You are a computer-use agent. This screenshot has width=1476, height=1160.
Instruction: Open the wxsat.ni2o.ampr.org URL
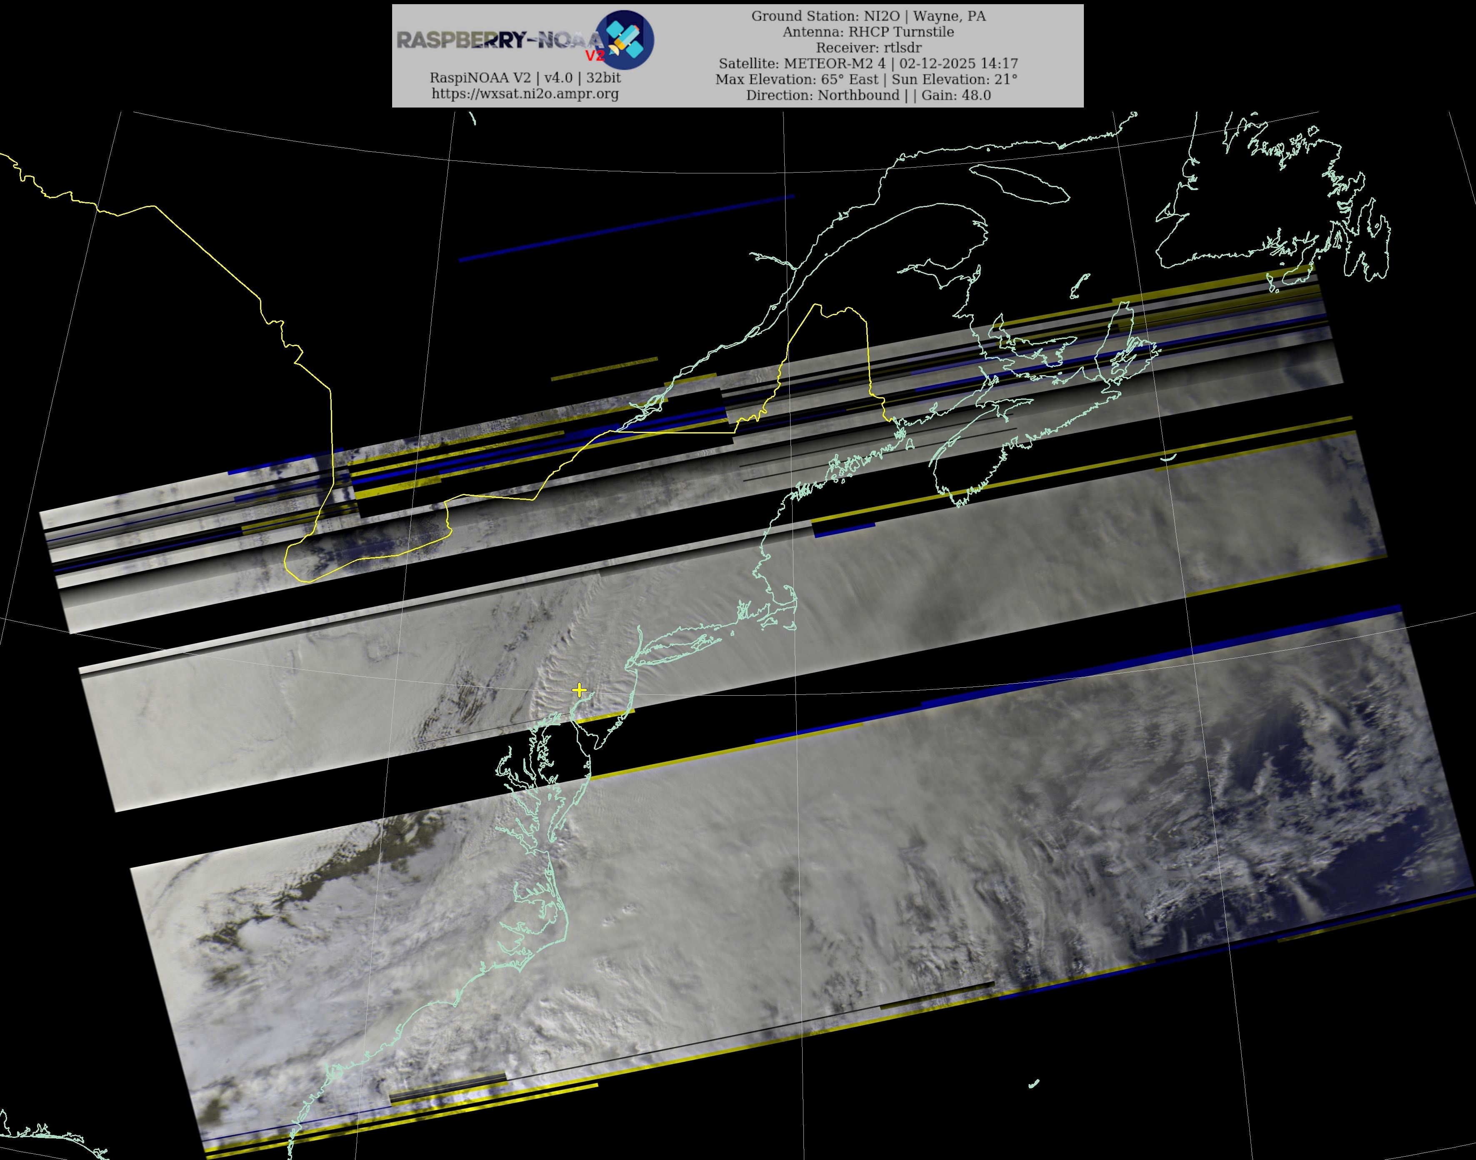click(525, 94)
